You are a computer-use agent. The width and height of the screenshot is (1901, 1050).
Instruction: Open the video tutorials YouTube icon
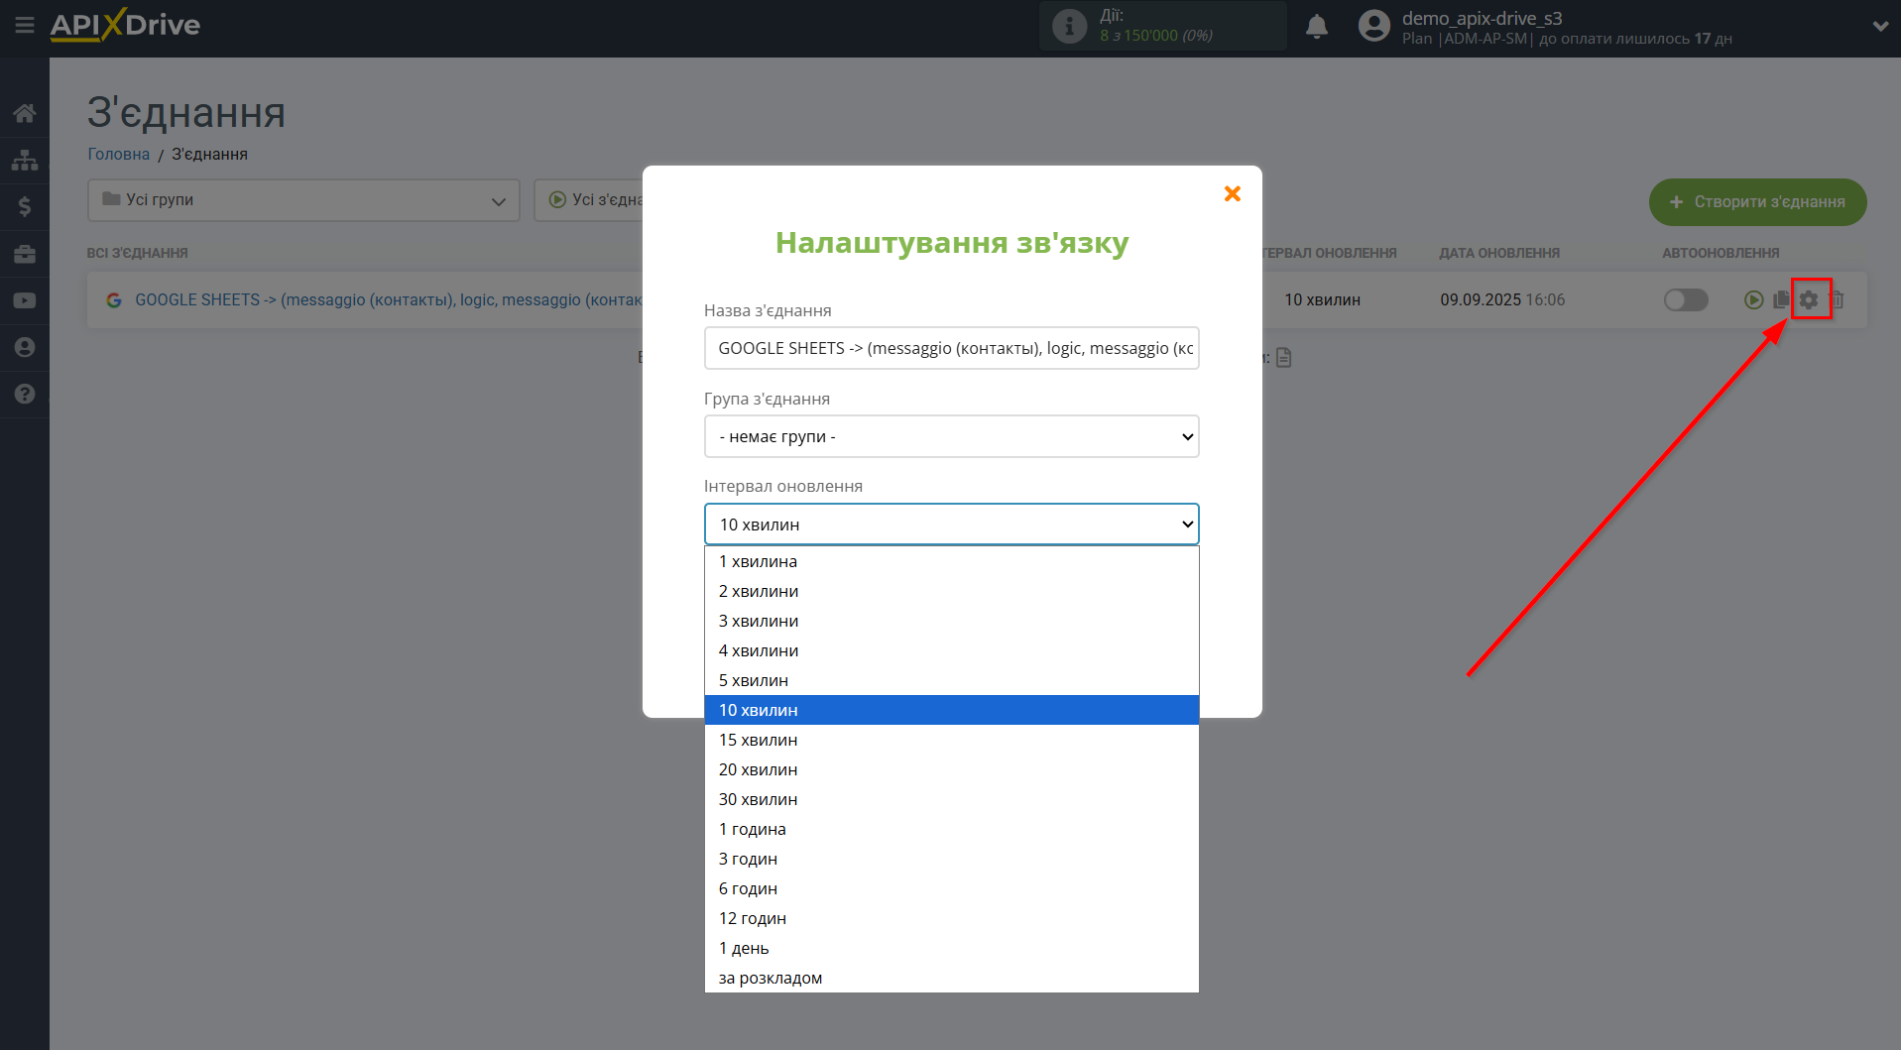(x=24, y=300)
